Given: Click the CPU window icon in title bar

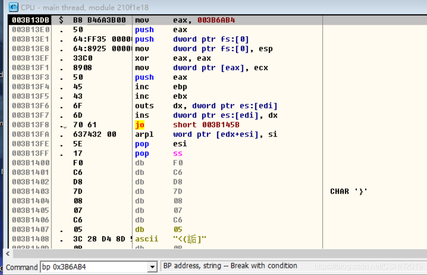Looking at the screenshot, I should tap(13, 7).
